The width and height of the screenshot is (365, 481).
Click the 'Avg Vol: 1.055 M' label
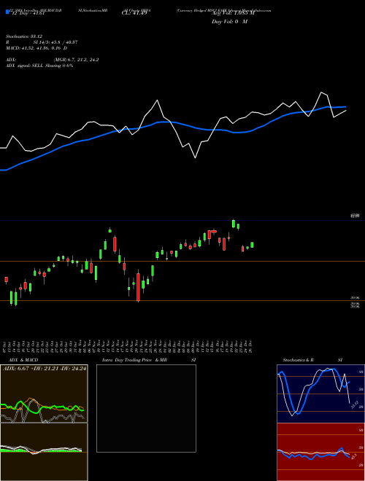point(233,13)
